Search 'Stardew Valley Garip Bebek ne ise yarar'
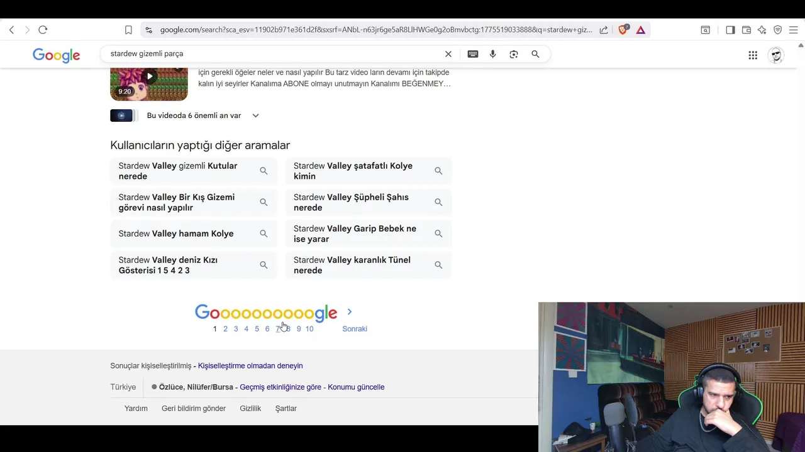 [x=369, y=234]
